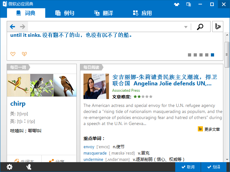Screen dimensions: 230x172
Task: Toggle the 划译 option
Action: click(214, 167)
